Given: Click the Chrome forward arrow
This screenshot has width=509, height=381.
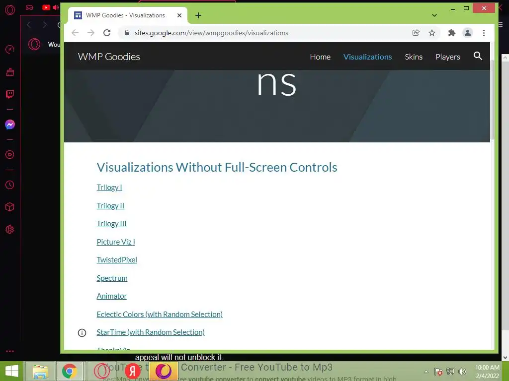Looking at the screenshot, I should [x=91, y=33].
